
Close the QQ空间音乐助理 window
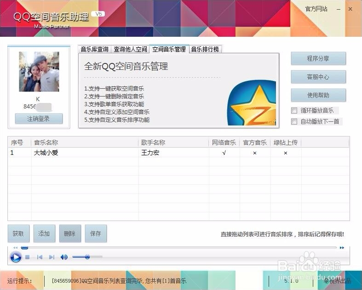pyautogui.click(x=350, y=9)
